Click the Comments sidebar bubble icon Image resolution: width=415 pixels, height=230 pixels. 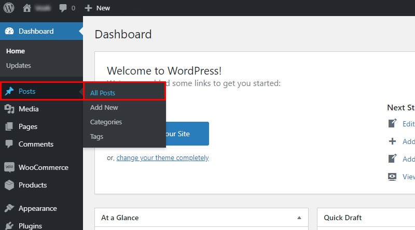(x=9, y=144)
